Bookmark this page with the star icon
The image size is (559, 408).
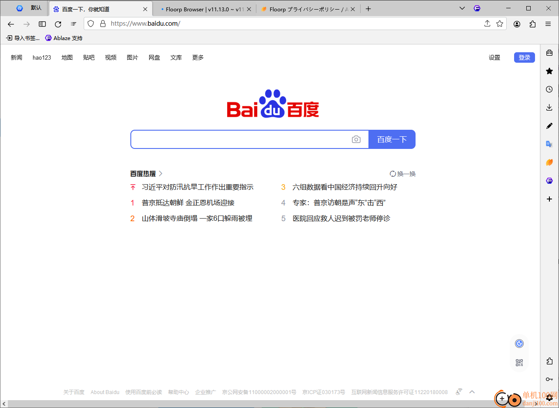500,24
